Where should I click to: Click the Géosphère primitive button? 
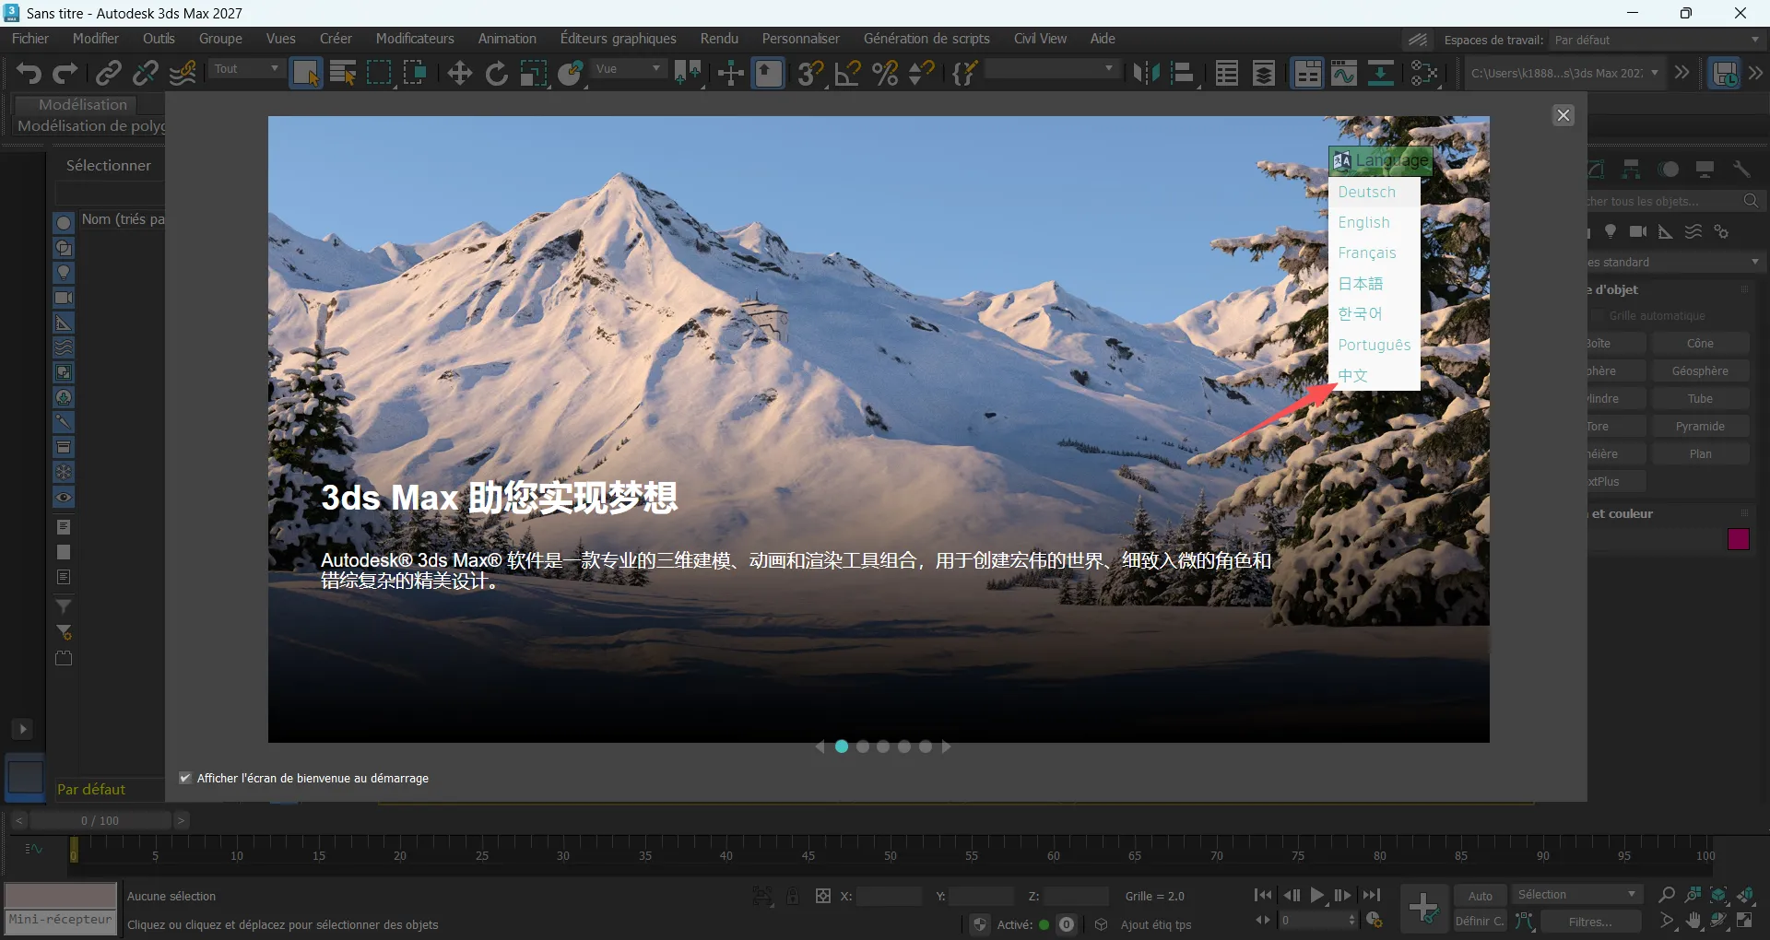1700,370
